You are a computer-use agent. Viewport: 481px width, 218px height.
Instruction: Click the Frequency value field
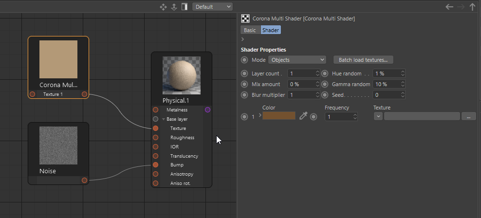pyautogui.click(x=339, y=117)
